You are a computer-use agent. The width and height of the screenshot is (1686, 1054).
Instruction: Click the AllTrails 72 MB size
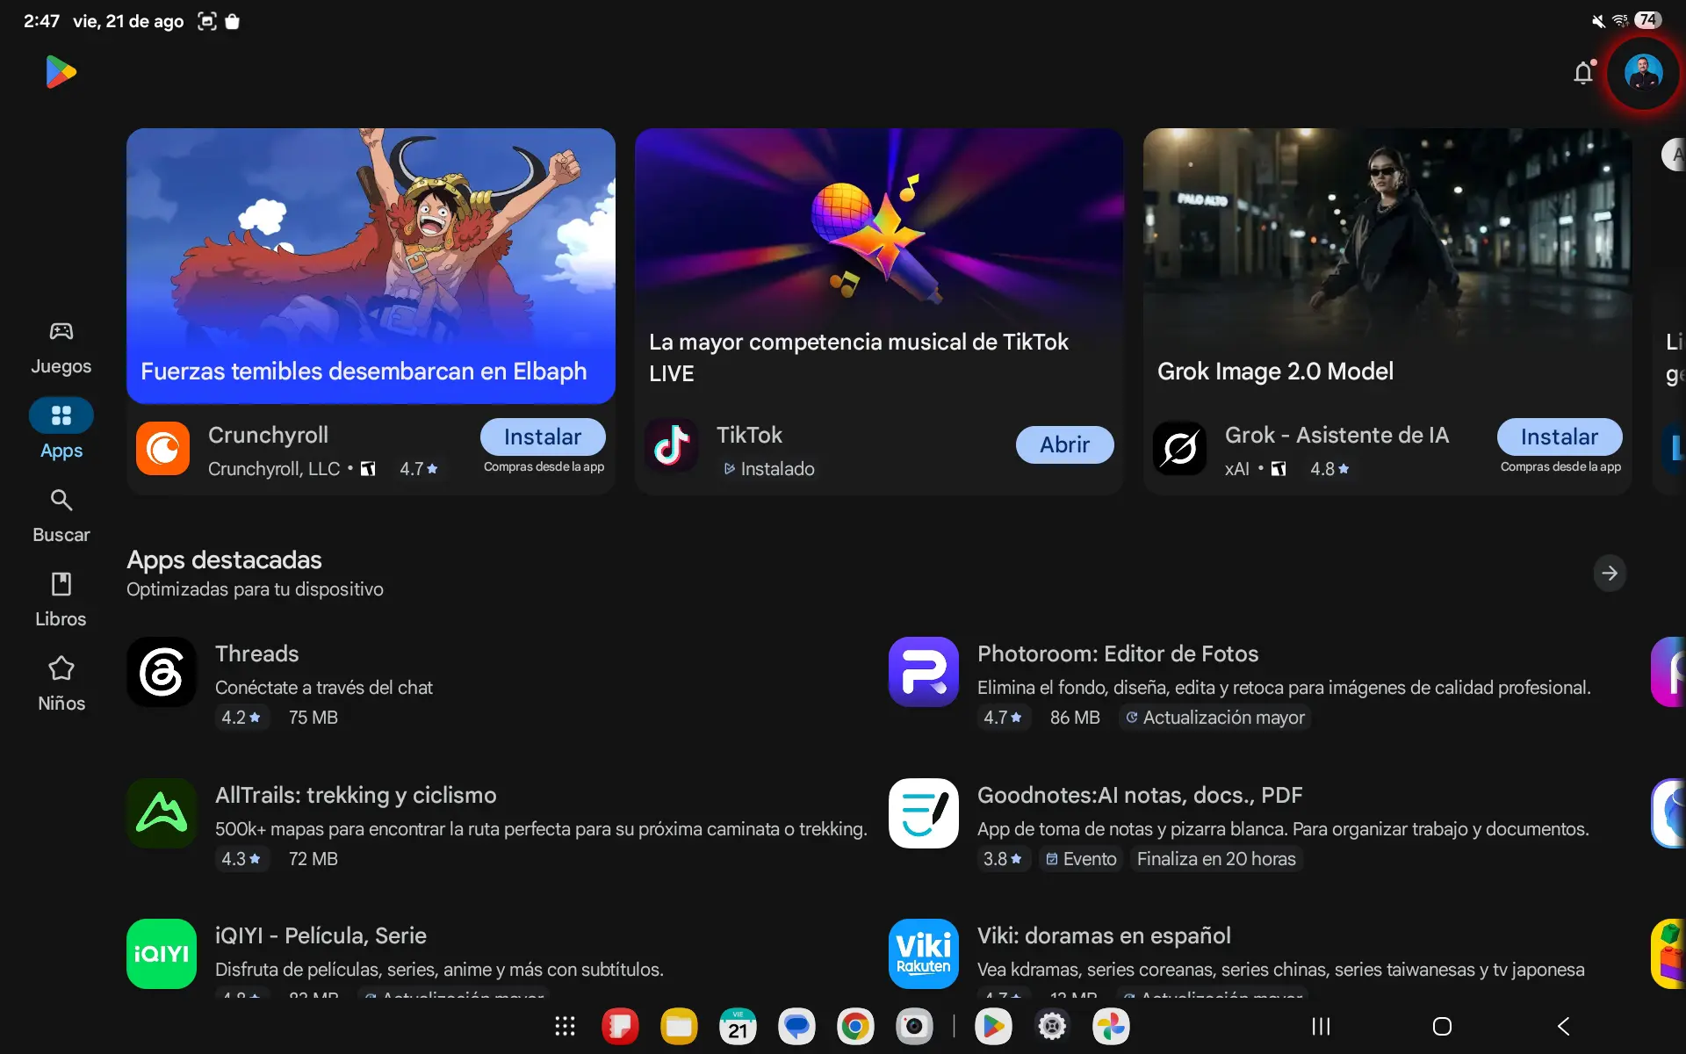coord(313,859)
